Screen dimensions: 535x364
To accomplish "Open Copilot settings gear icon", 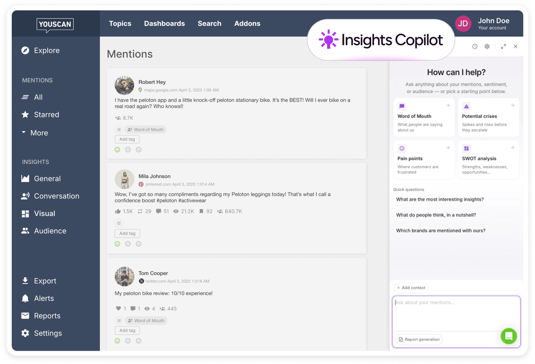I will click(x=487, y=47).
